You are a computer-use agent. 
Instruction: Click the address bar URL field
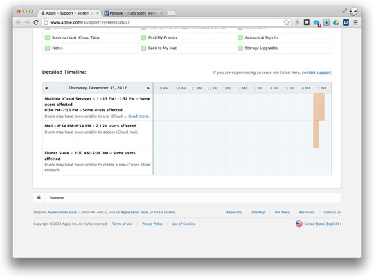pyautogui.click(x=165, y=22)
